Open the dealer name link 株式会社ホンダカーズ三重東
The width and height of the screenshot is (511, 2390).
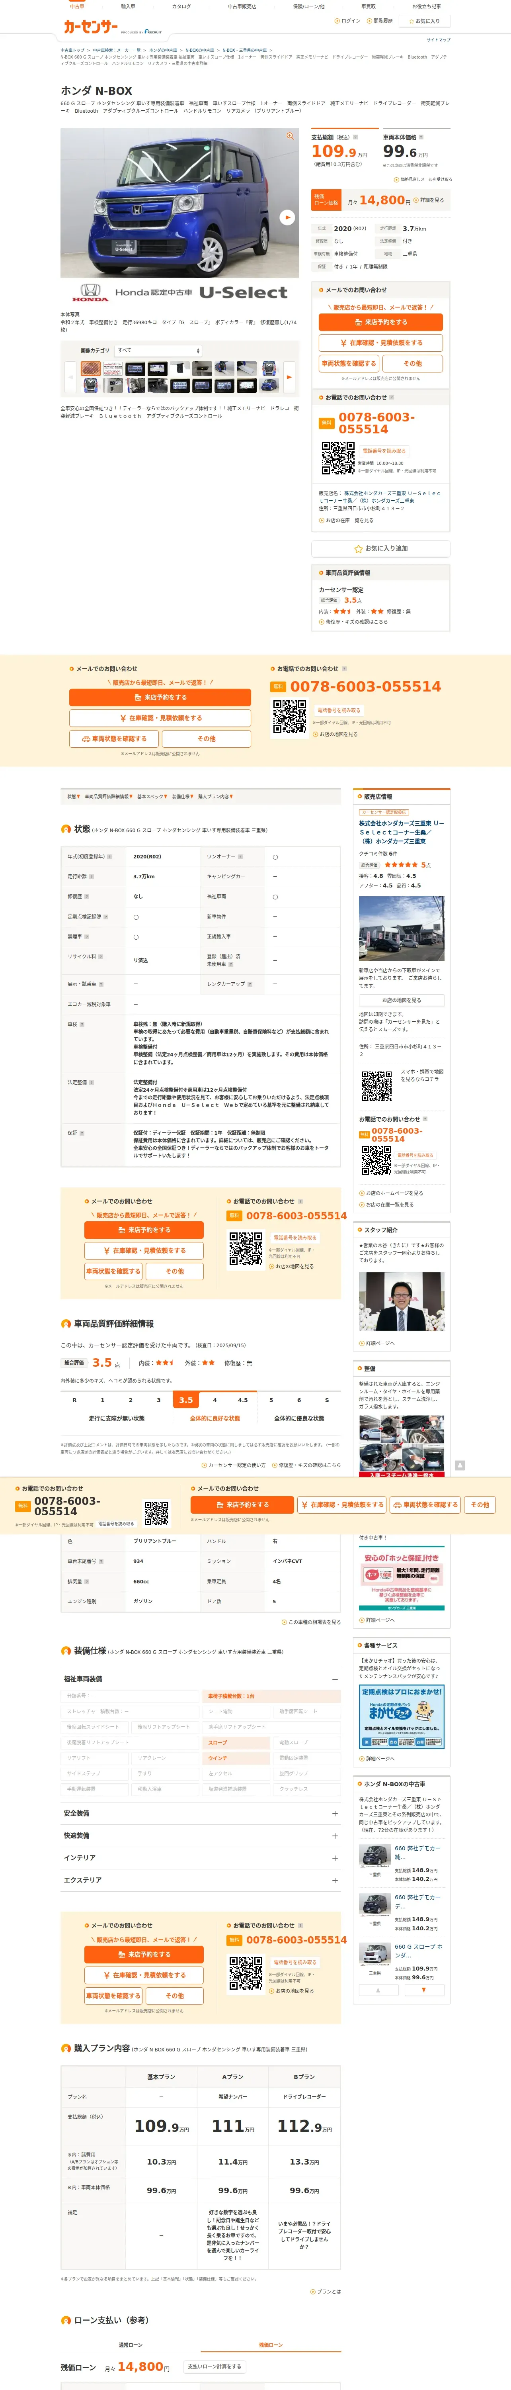[x=402, y=831]
